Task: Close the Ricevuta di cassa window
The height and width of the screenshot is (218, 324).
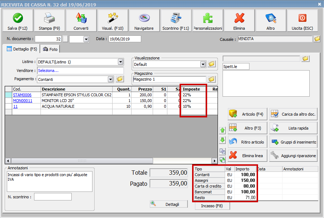Action: 319,4
